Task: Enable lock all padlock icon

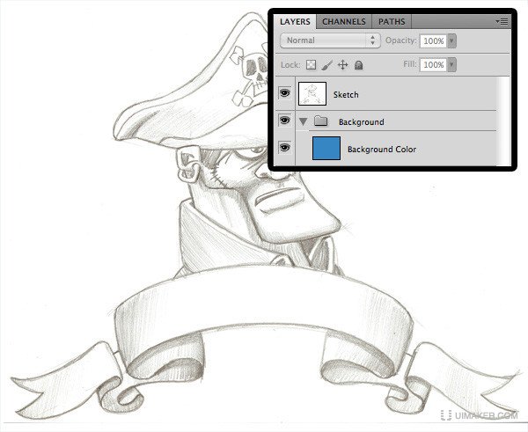Action: (359, 65)
